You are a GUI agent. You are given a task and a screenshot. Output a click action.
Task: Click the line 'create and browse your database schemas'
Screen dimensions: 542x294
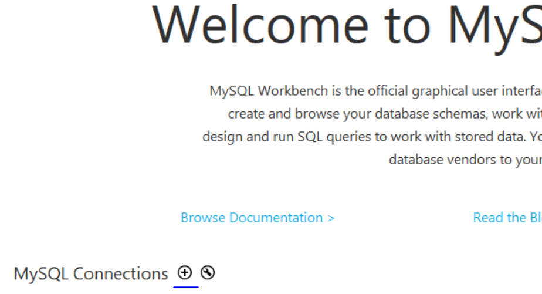[385, 114]
